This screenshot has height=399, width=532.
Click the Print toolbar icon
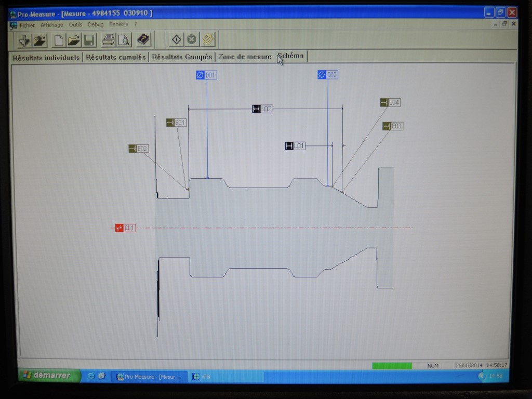click(109, 39)
